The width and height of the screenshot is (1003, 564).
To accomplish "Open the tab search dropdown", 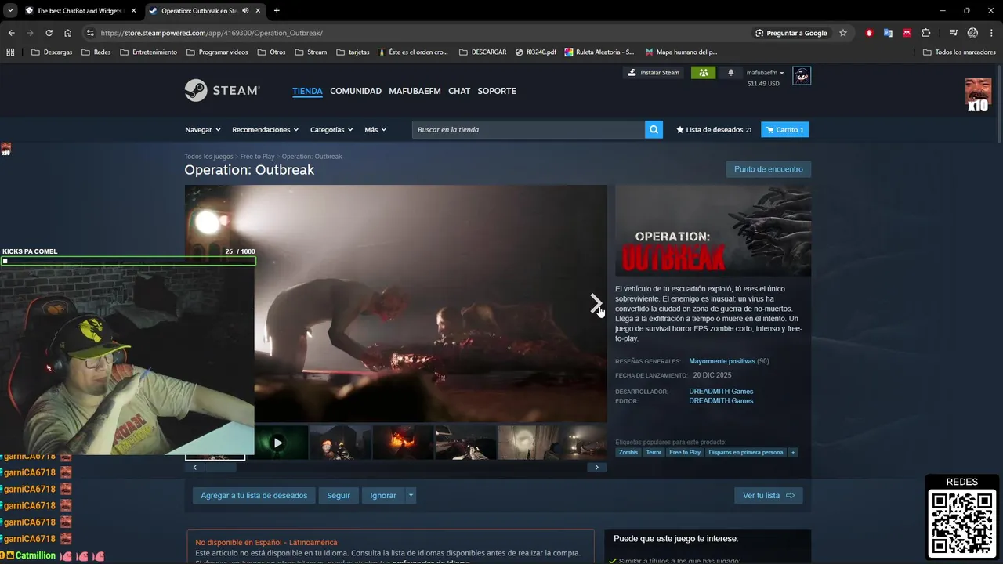I will click(x=10, y=11).
